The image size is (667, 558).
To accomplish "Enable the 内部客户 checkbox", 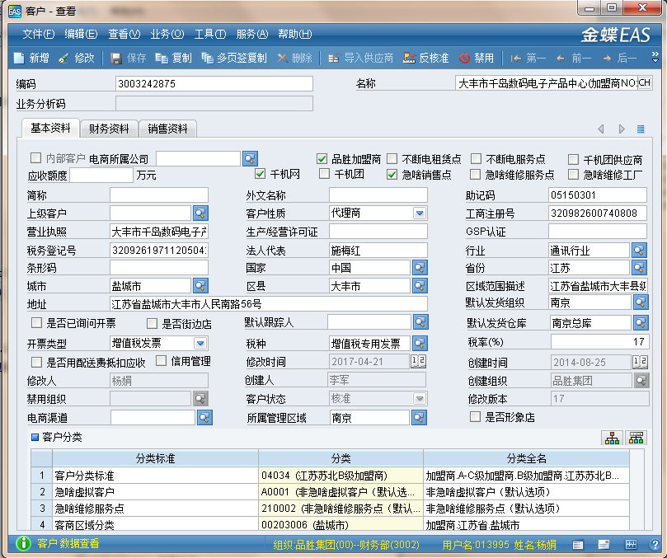I will coord(35,158).
